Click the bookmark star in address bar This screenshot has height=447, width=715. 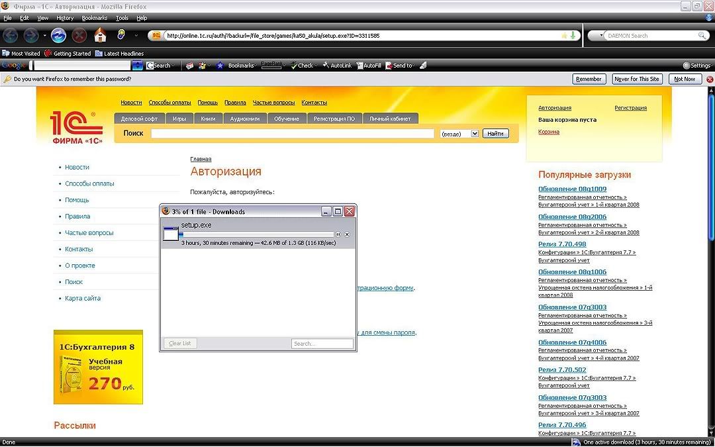click(564, 36)
